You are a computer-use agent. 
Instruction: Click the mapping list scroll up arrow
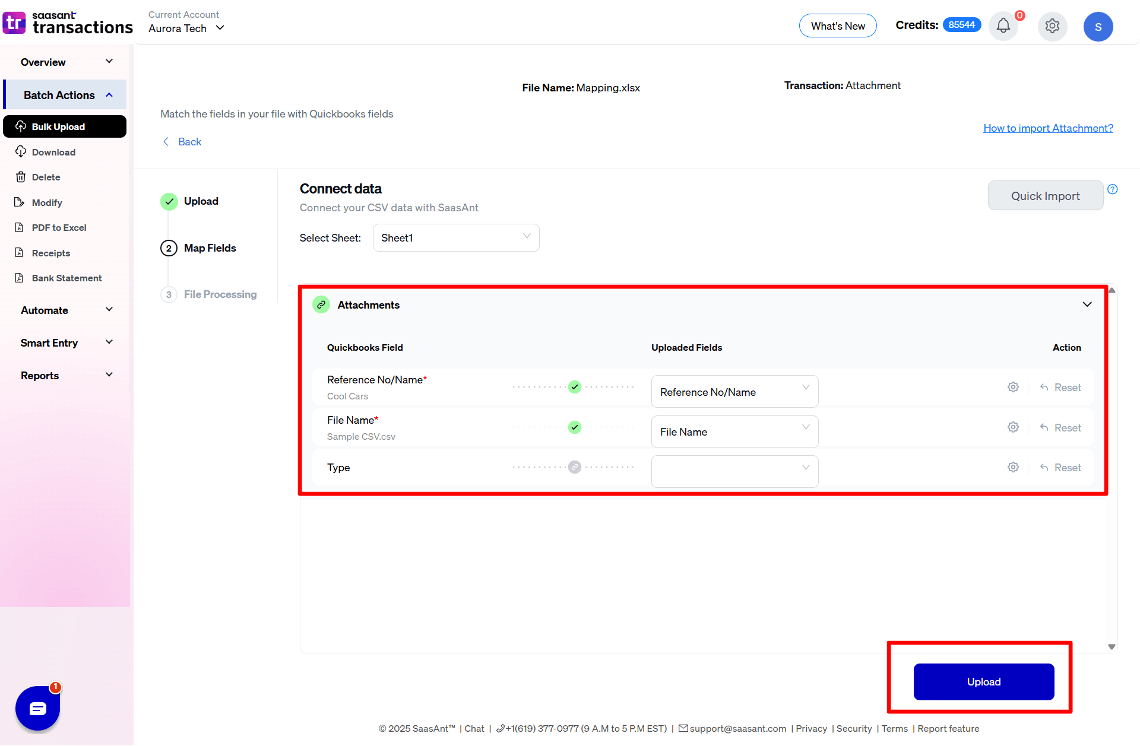[1111, 290]
